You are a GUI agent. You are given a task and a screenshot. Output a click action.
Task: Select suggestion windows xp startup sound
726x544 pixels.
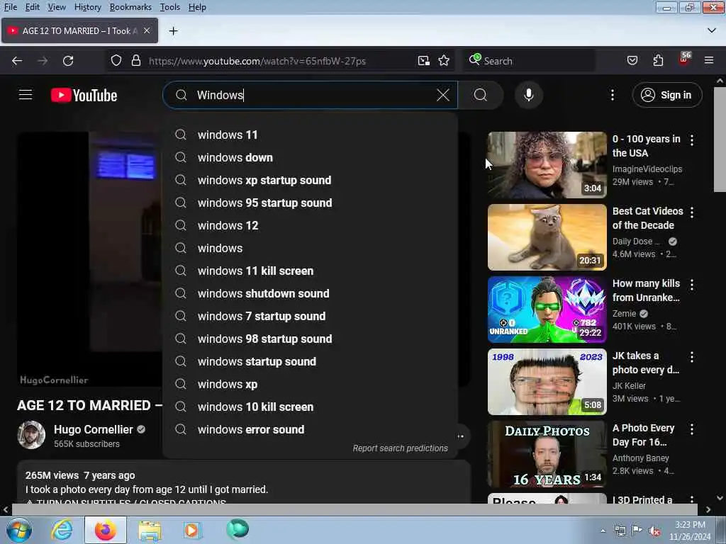tap(311, 180)
